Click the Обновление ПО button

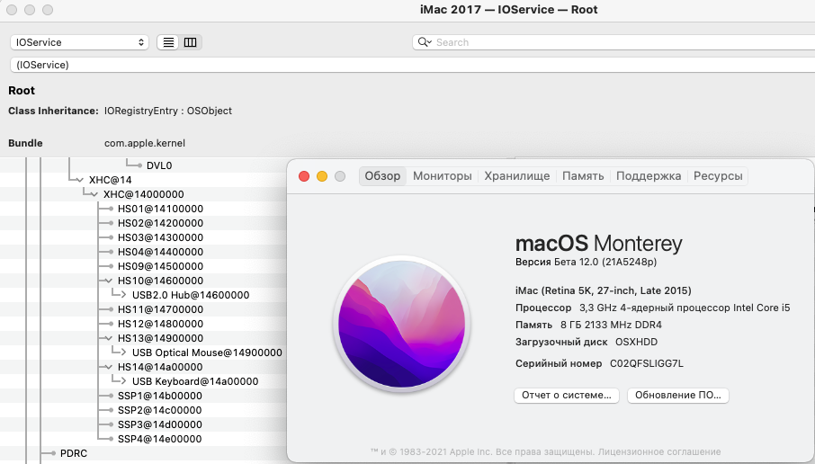[677, 396]
